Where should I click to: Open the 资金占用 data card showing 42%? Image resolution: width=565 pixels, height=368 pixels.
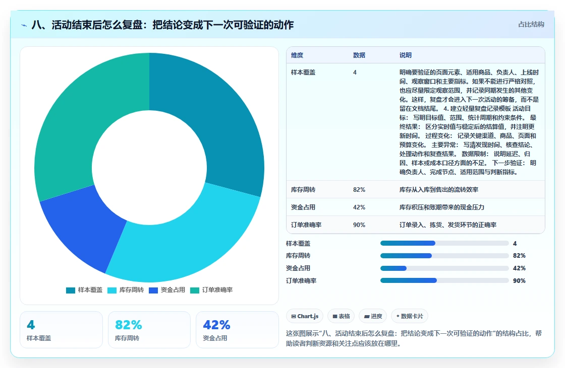[x=237, y=330]
